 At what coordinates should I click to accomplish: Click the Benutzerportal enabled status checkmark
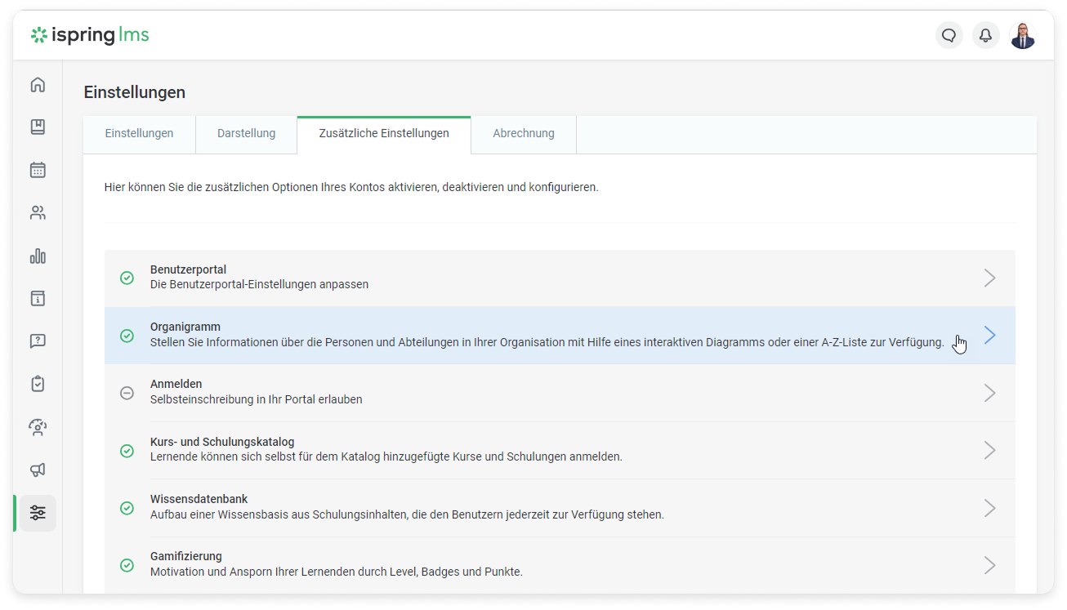point(127,278)
